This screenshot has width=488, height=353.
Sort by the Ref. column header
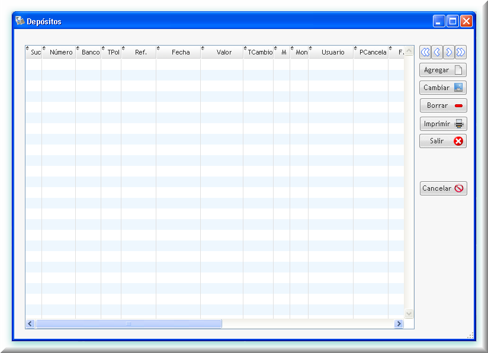(139, 52)
